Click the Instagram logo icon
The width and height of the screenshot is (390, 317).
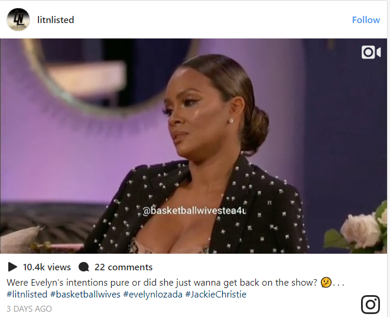pos(370,305)
